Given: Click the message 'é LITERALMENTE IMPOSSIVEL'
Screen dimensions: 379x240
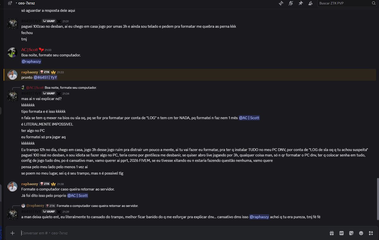Looking at the screenshot, I should click(47, 124).
